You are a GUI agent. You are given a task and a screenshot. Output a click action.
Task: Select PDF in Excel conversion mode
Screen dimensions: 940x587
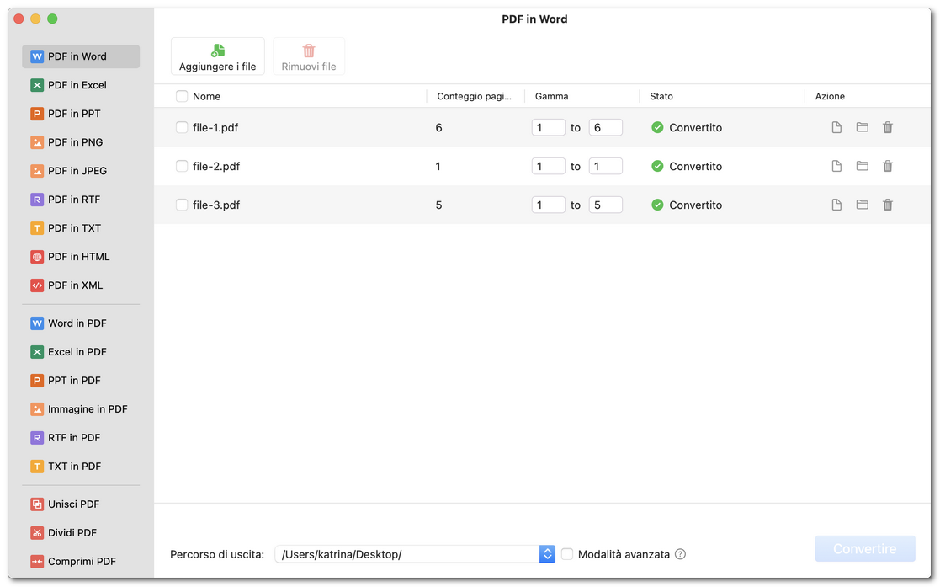coord(81,85)
